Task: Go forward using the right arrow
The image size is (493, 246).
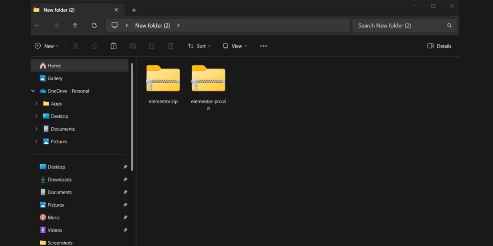Action: (56, 25)
